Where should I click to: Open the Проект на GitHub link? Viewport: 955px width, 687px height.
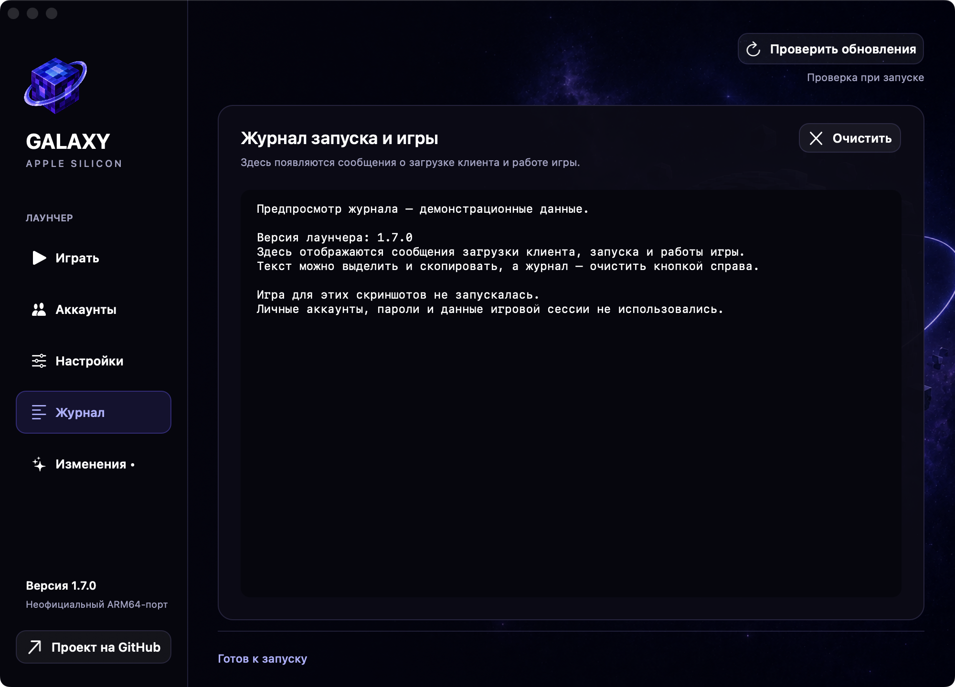tap(94, 647)
